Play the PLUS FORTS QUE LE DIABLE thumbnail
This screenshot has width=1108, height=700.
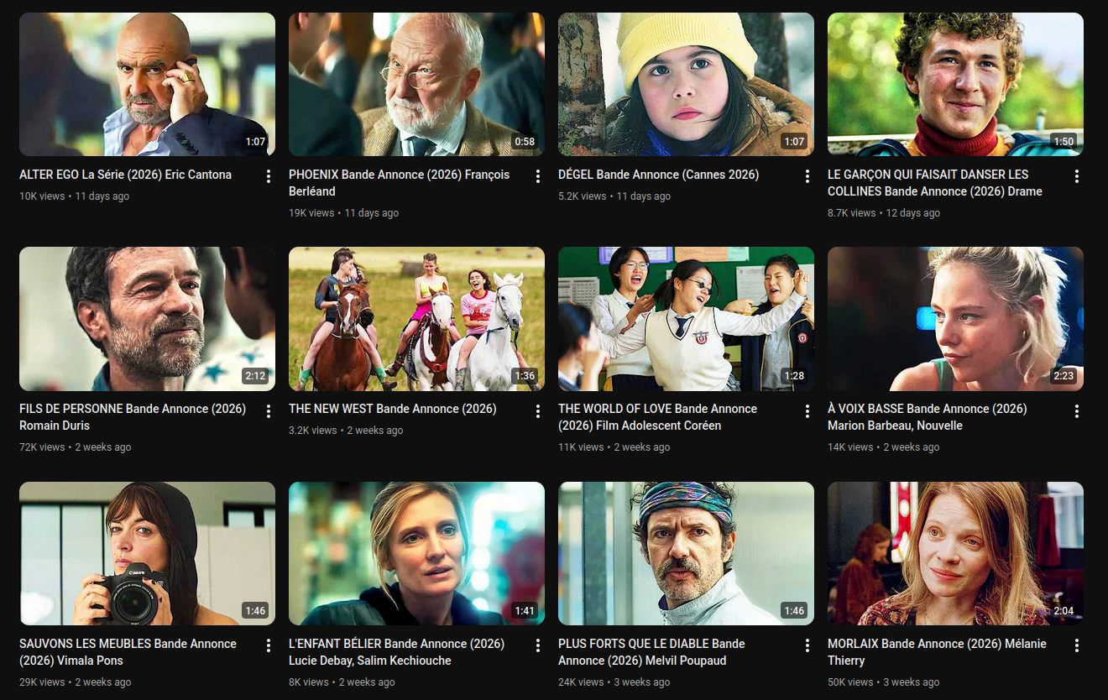686,553
